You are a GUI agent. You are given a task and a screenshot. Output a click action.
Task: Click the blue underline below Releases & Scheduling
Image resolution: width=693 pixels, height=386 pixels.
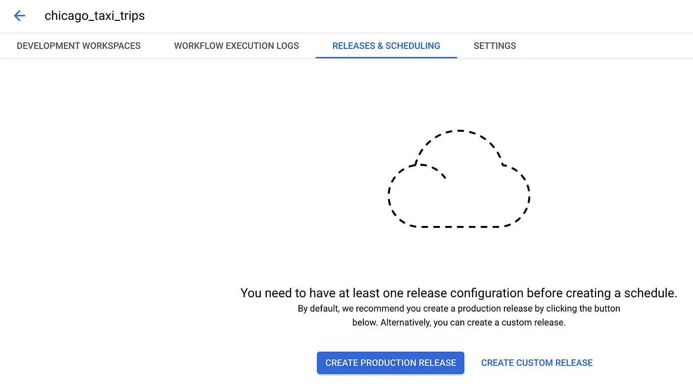tap(386, 57)
